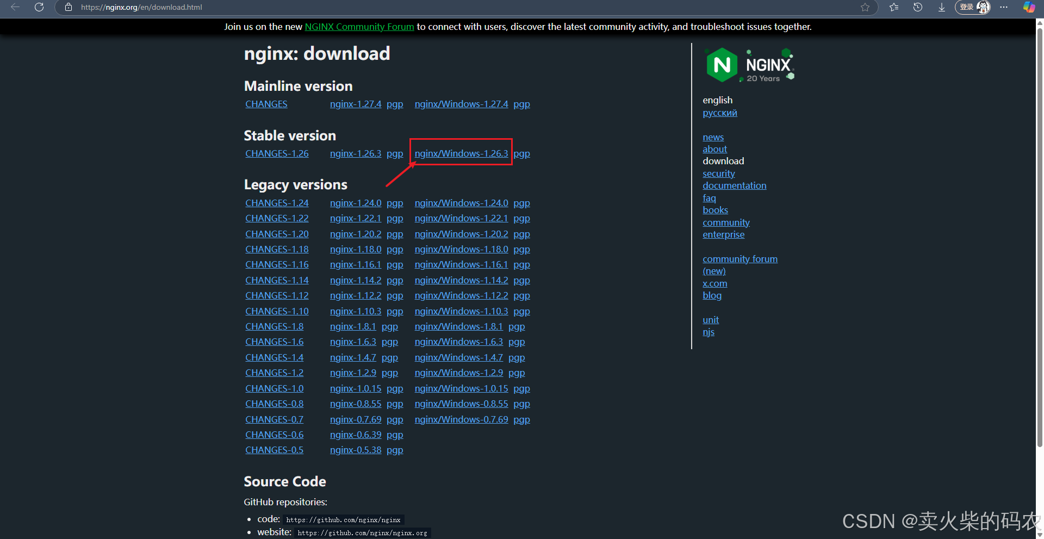Open CHANGES-1.20 link
The image size is (1044, 539).
(277, 234)
